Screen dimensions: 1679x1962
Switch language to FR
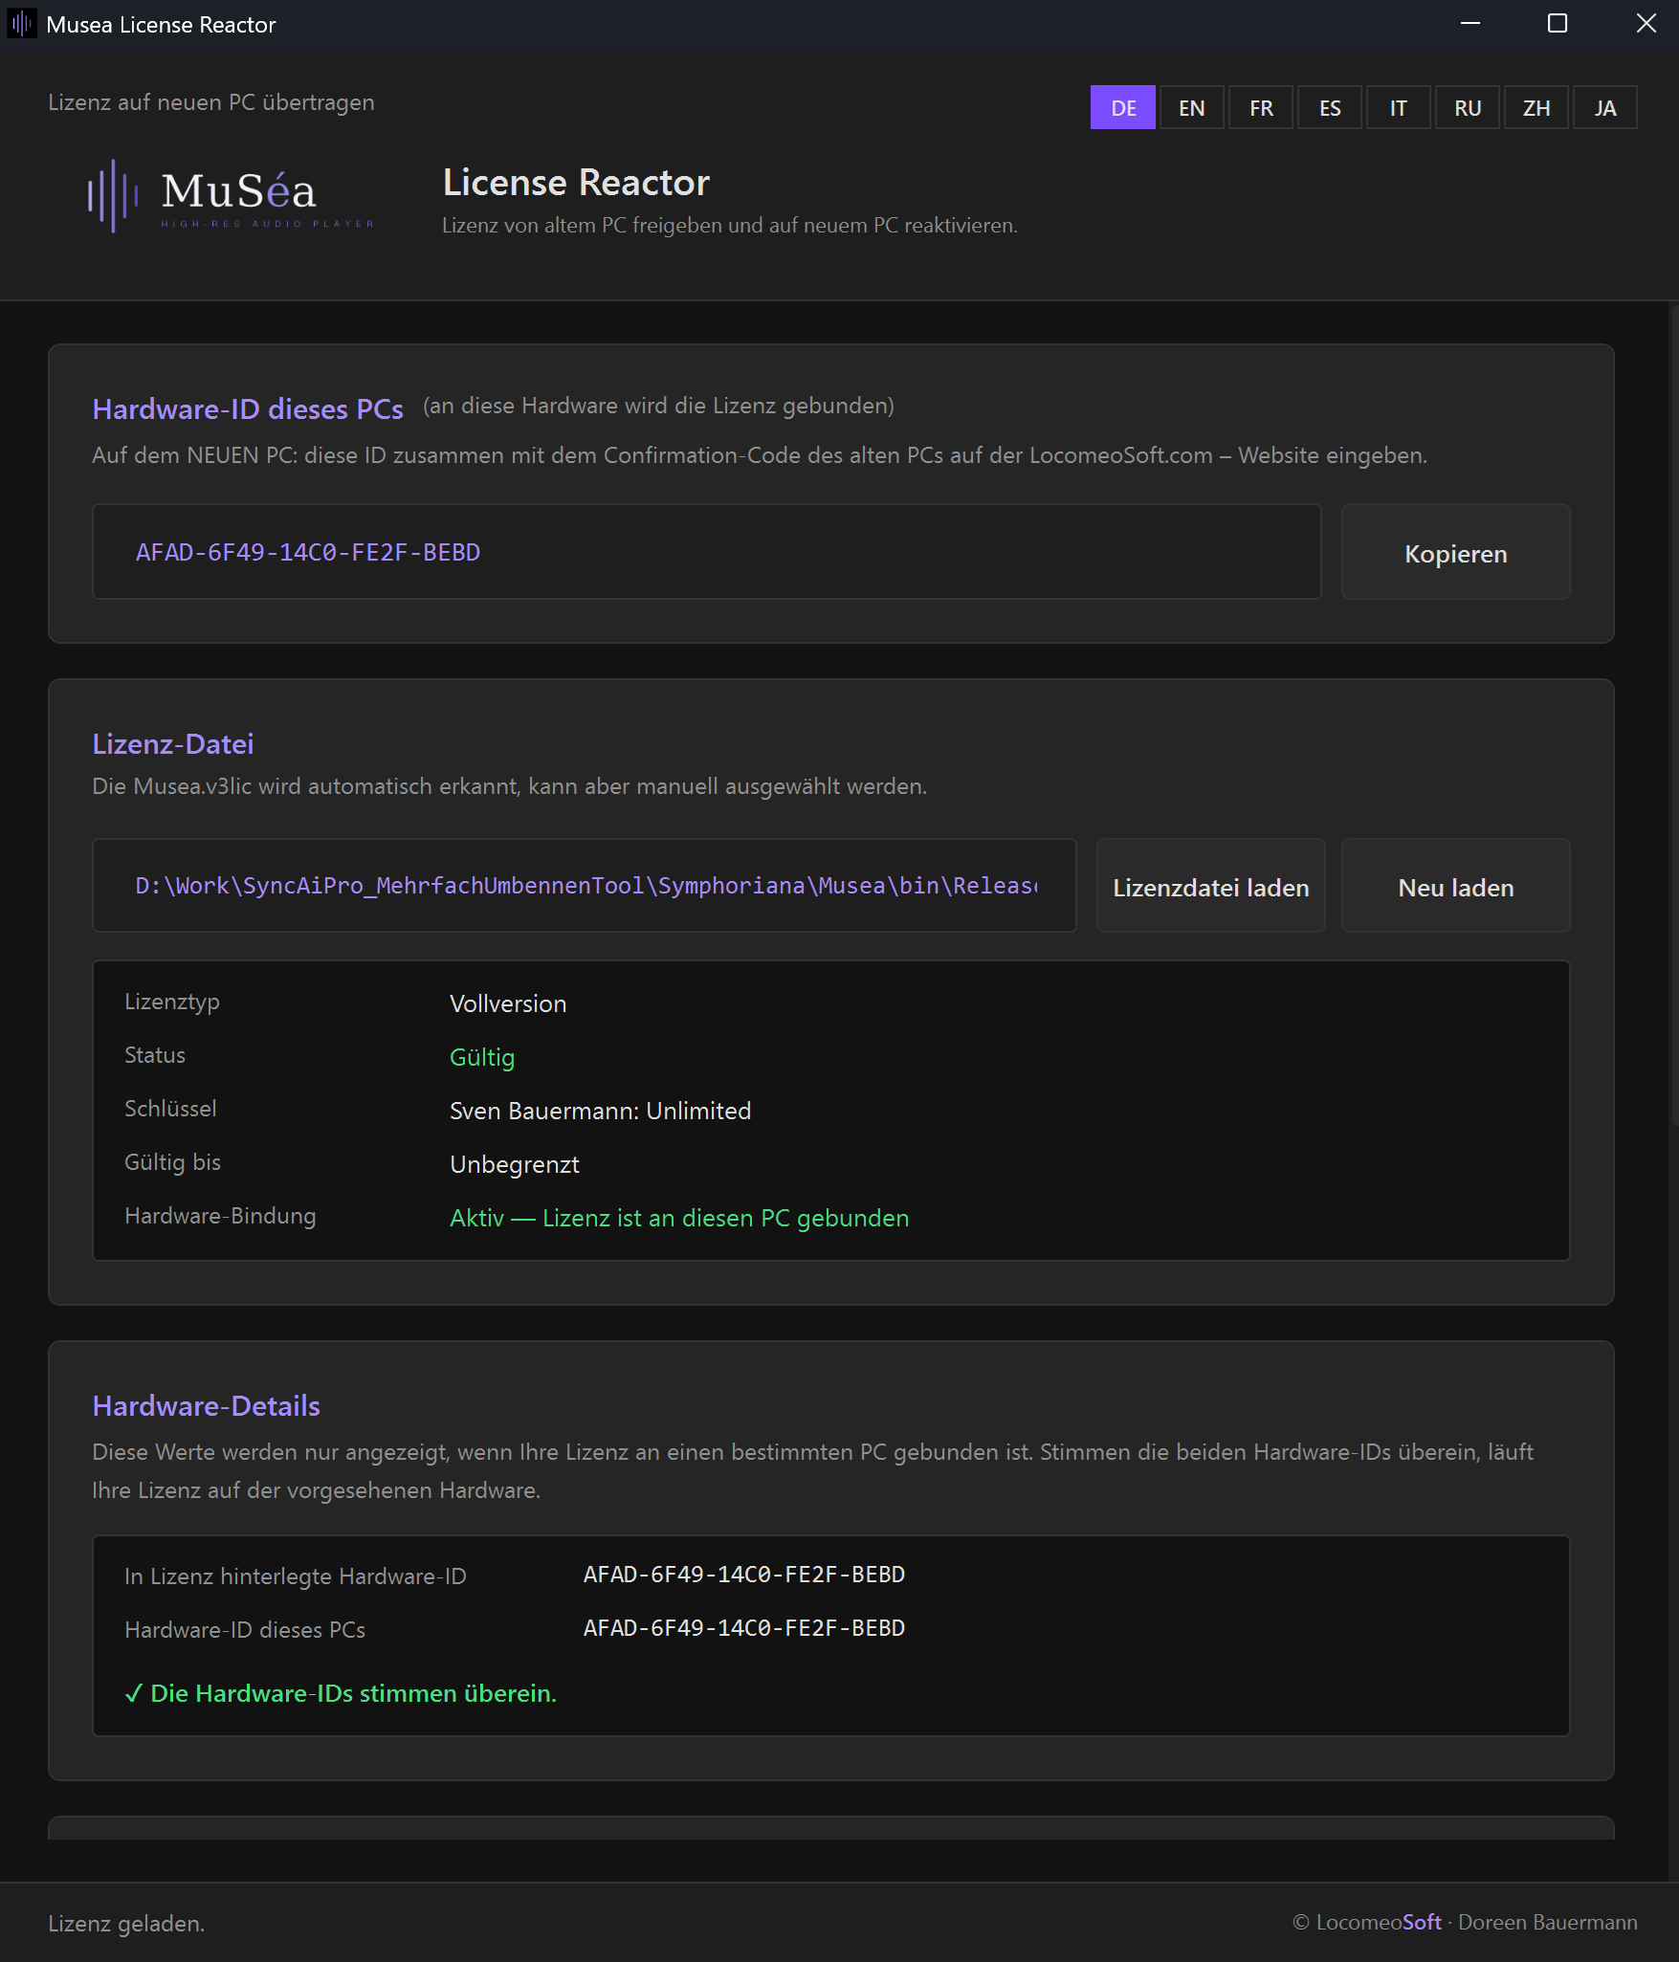(1261, 107)
